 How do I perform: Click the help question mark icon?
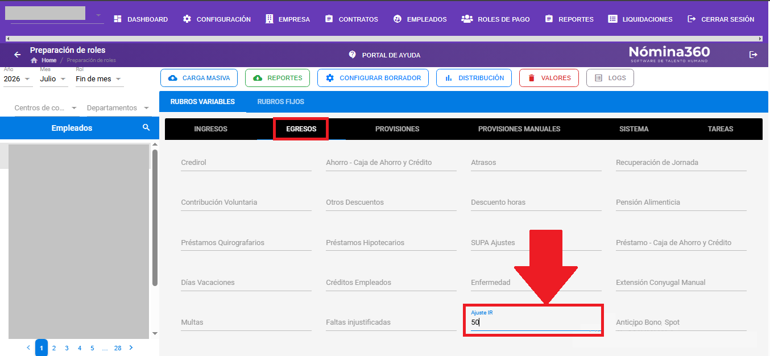[352, 55]
